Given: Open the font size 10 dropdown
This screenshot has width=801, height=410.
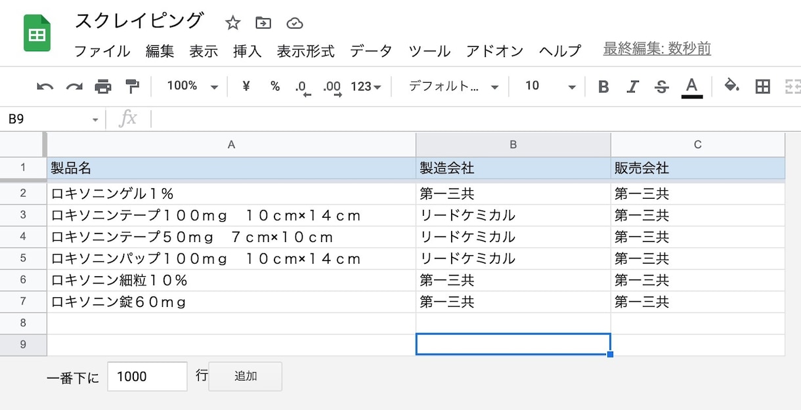Looking at the screenshot, I should click(x=550, y=86).
